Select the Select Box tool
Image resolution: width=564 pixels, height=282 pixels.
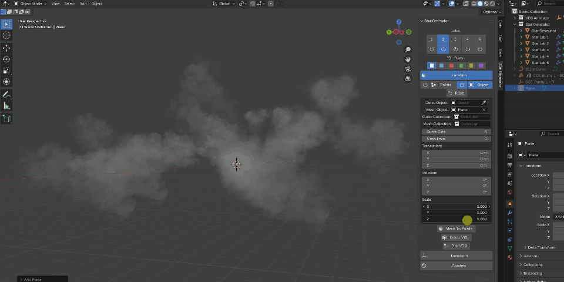click(x=6, y=24)
